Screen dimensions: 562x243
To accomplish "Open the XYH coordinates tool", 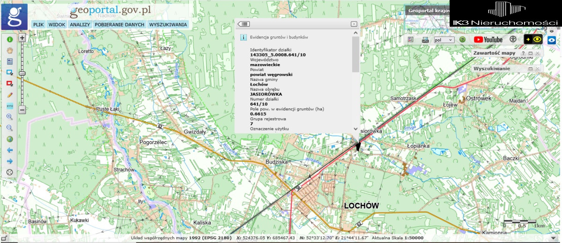I will point(9,106).
